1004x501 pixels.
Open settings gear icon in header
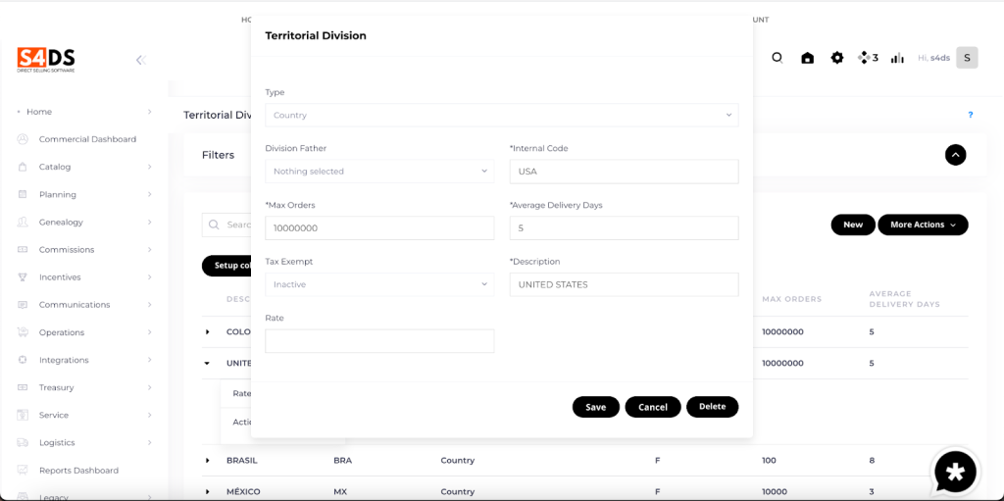836,58
